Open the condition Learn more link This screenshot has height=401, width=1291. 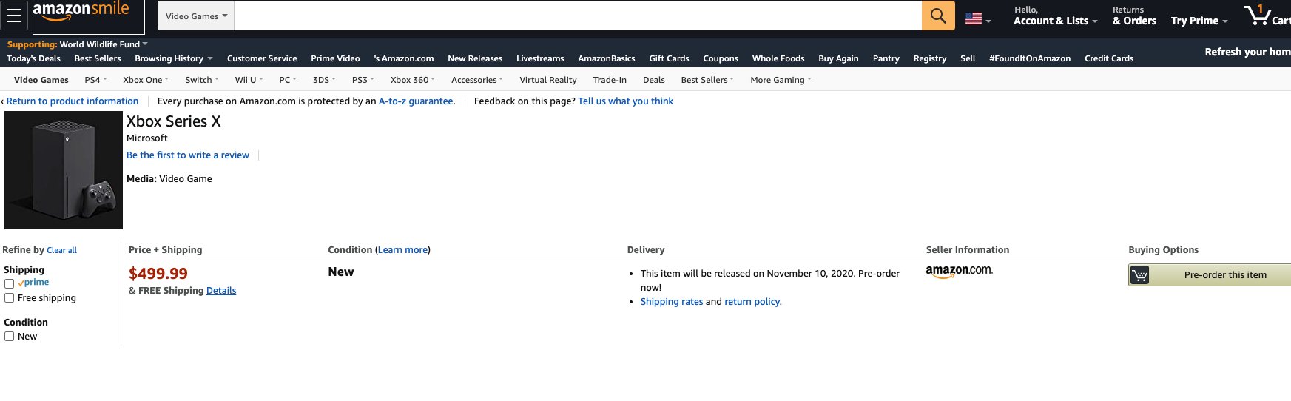point(403,250)
